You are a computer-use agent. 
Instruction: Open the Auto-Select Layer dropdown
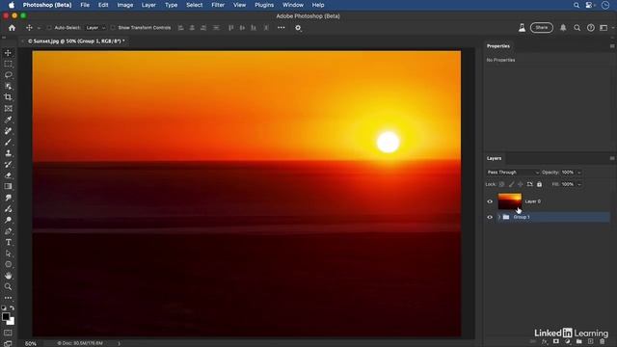click(95, 28)
